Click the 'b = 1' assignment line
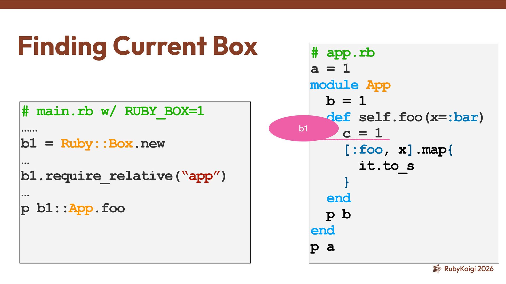506x284 pixels. pyautogui.click(x=346, y=101)
